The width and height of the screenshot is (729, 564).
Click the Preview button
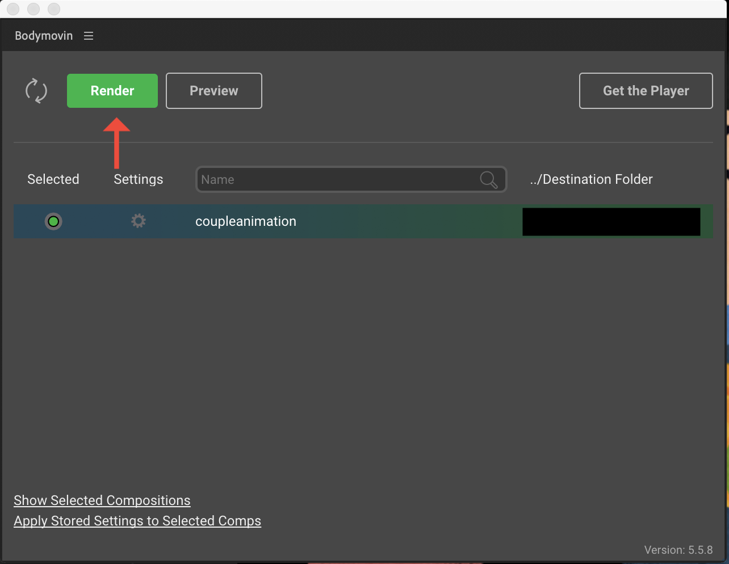214,91
